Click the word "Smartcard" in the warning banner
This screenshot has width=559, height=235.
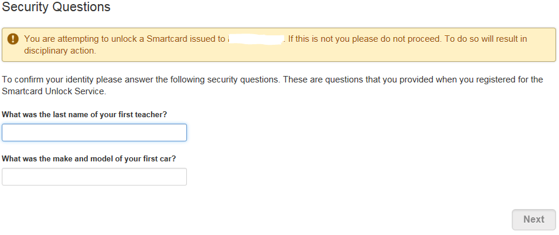(167, 39)
